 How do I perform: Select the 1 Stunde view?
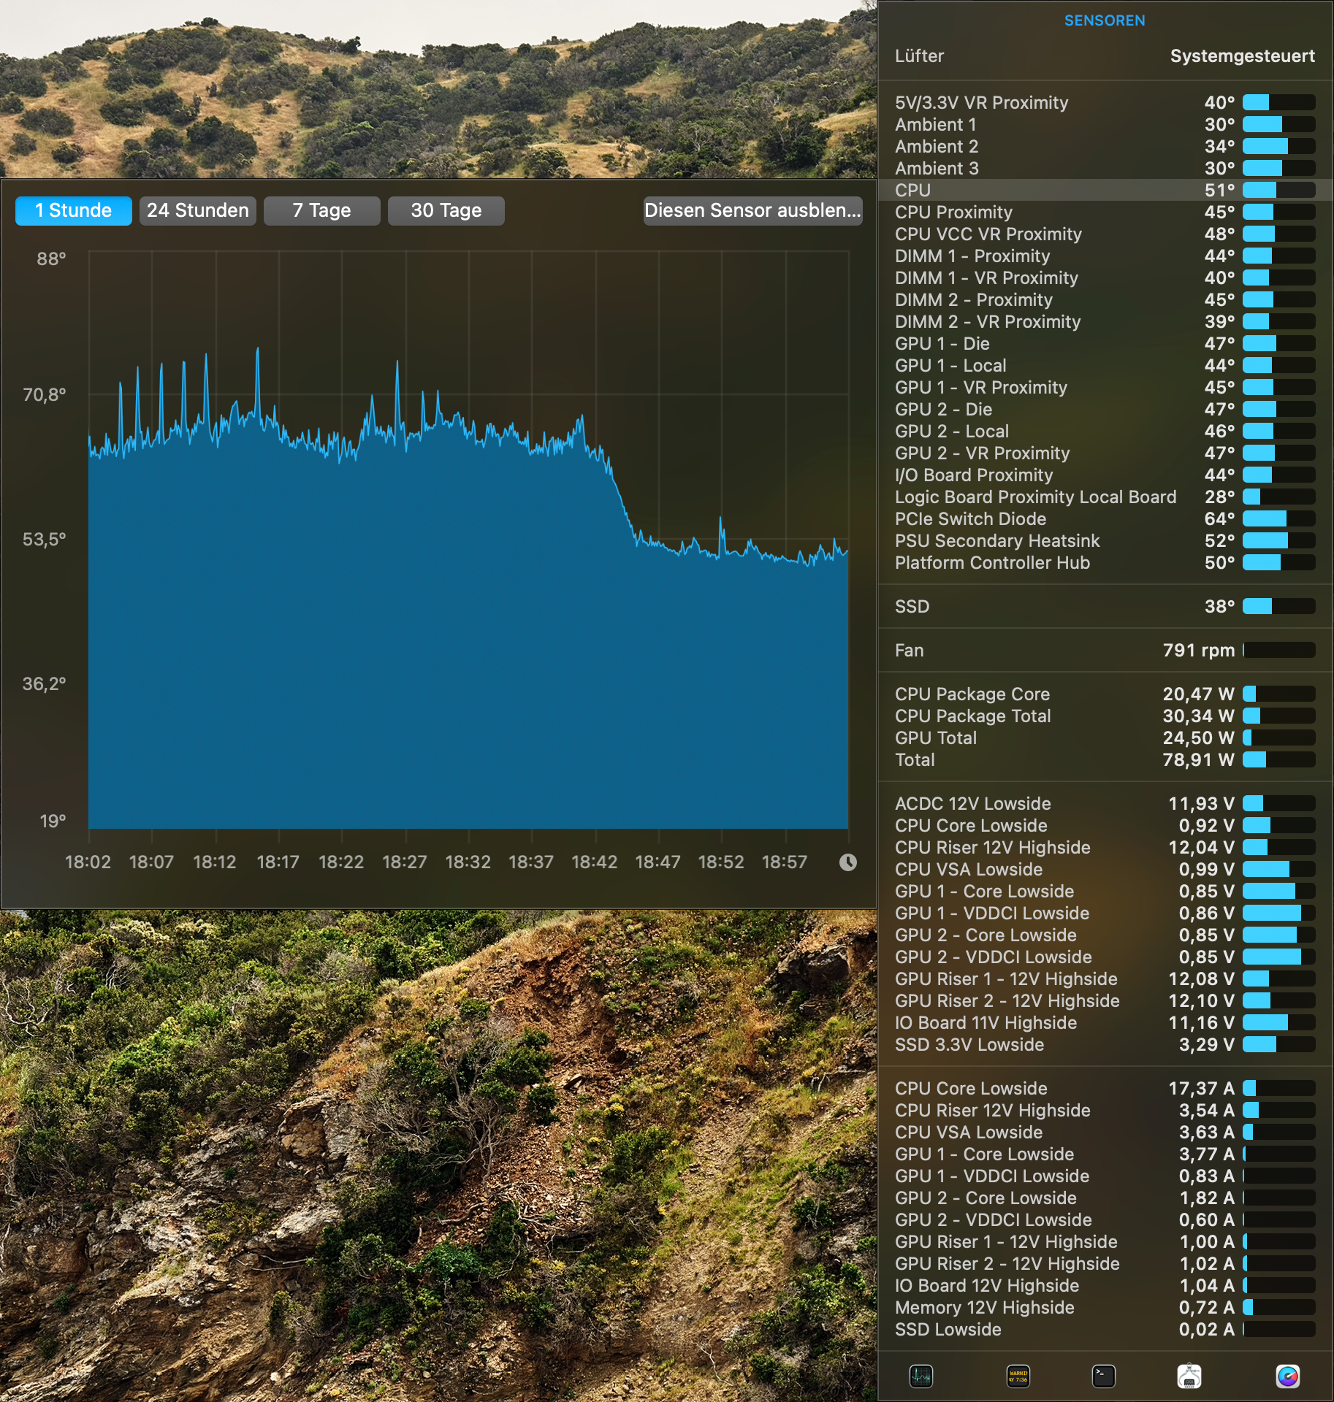pyautogui.click(x=73, y=210)
